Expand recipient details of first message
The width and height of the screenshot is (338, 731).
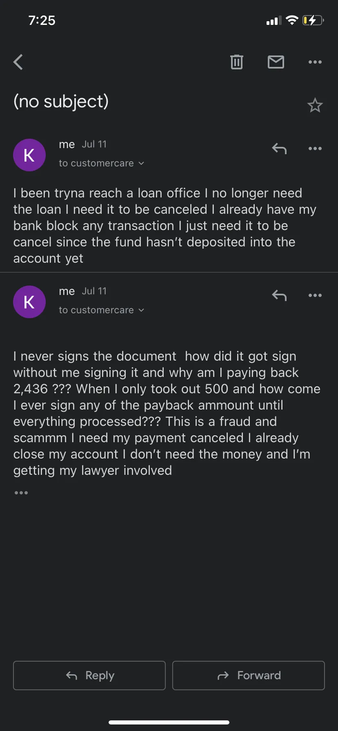pyautogui.click(x=102, y=163)
